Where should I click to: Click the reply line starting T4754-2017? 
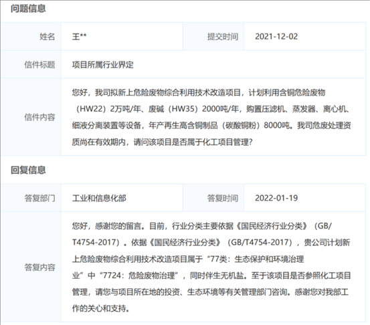[211, 243]
